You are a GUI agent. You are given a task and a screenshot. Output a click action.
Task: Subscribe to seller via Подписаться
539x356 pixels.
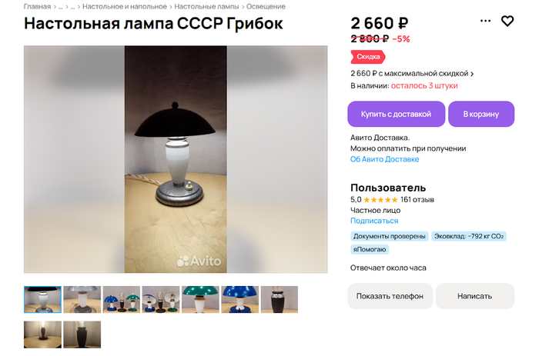click(374, 221)
